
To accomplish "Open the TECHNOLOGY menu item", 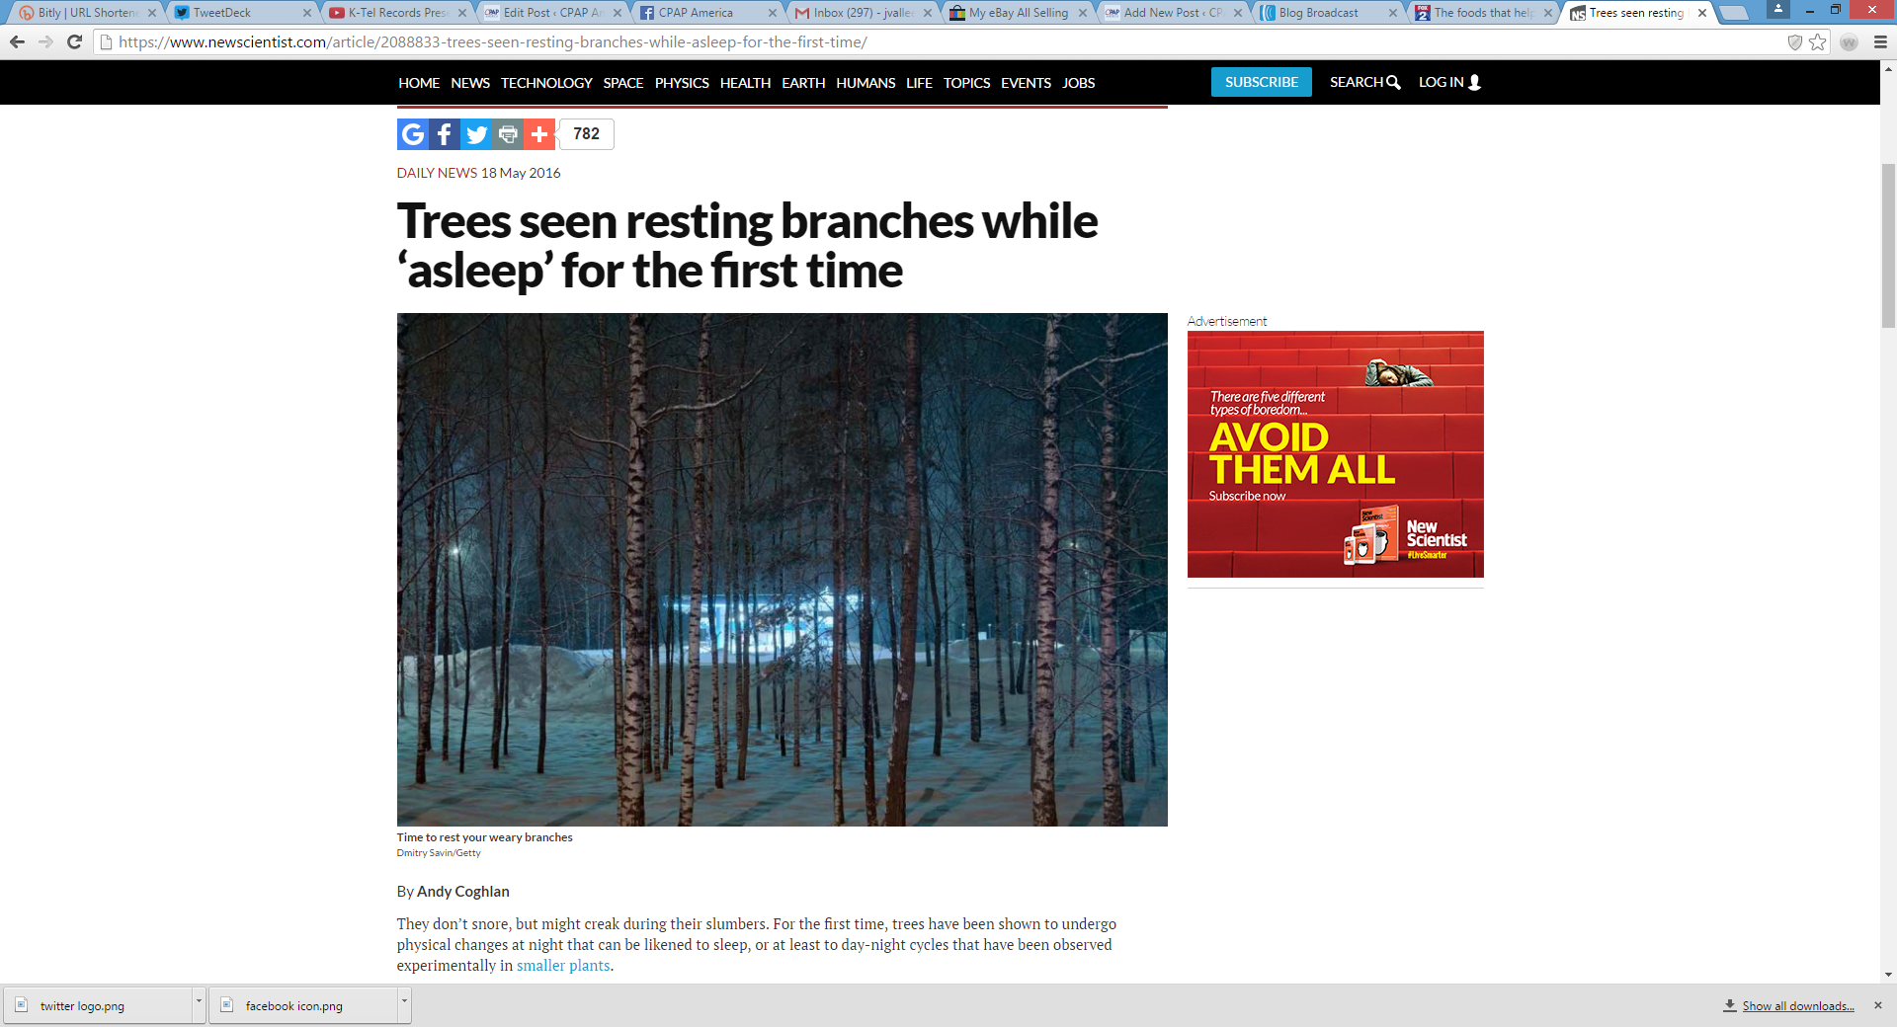I will tap(546, 83).
